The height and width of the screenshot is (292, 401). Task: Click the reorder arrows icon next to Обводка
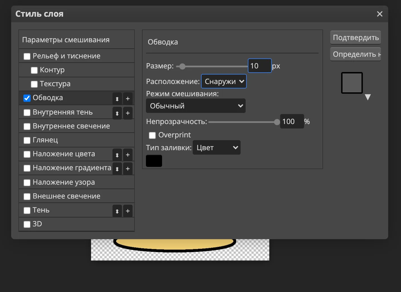117,99
